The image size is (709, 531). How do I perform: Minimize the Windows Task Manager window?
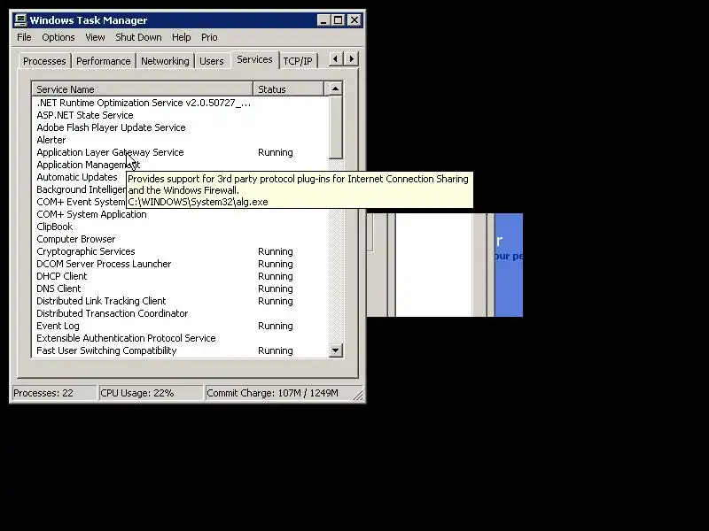323,20
